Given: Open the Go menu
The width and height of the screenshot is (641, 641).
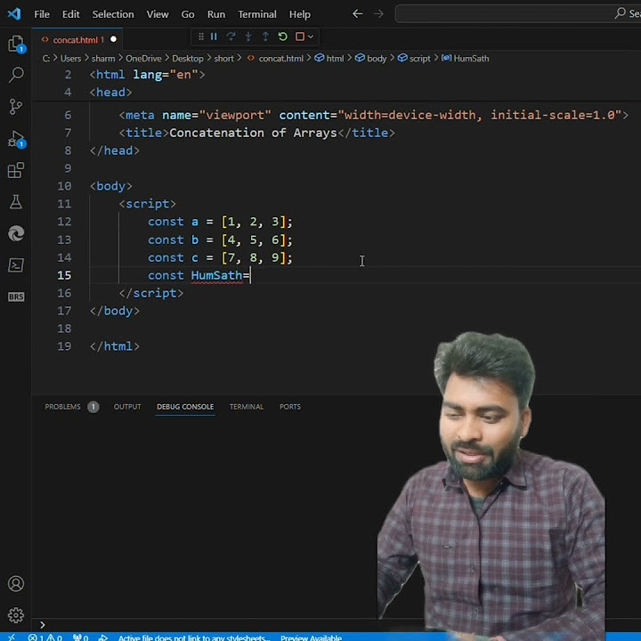Looking at the screenshot, I should point(188,14).
